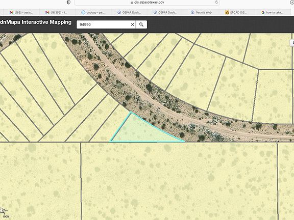Click the lock icon beside the URL
This screenshot has width=294, height=220.
tap(132, 3)
